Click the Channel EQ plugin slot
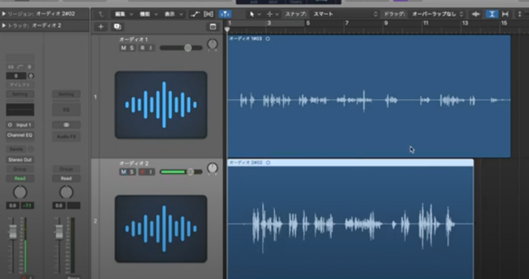The width and height of the screenshot is (529, 279). (x=20, y=135)
